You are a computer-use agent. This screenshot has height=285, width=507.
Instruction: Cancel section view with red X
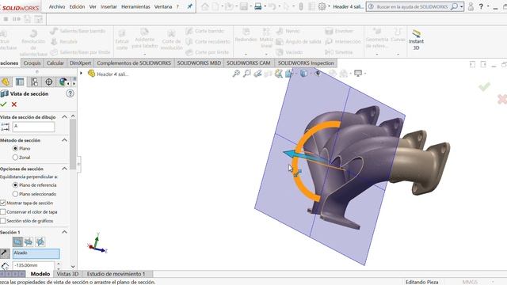[x=14, y=104]
